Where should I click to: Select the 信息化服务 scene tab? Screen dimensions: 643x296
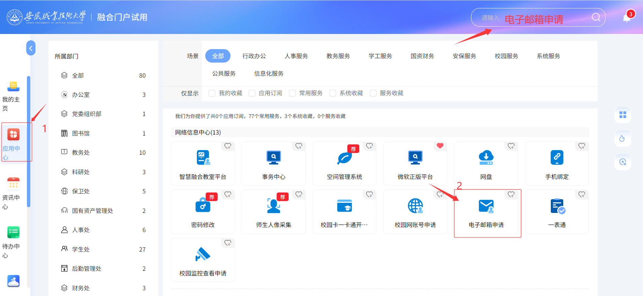pos(269,74)
